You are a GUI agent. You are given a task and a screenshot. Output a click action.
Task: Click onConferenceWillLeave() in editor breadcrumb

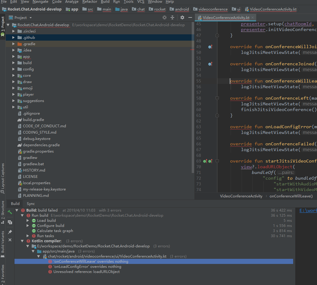(x=291, y=196)
